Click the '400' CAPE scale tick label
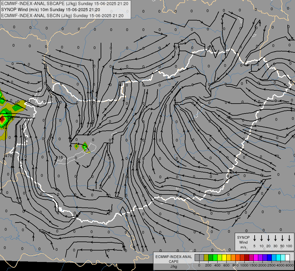Screen dimensions: 295x271 click(217, 265)
